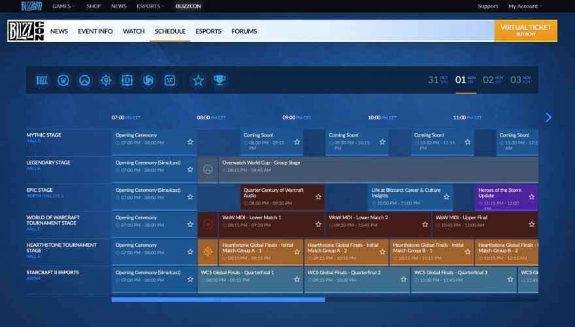
Task: Select 02 Nov Saturday date
Action: coord(493,80)
